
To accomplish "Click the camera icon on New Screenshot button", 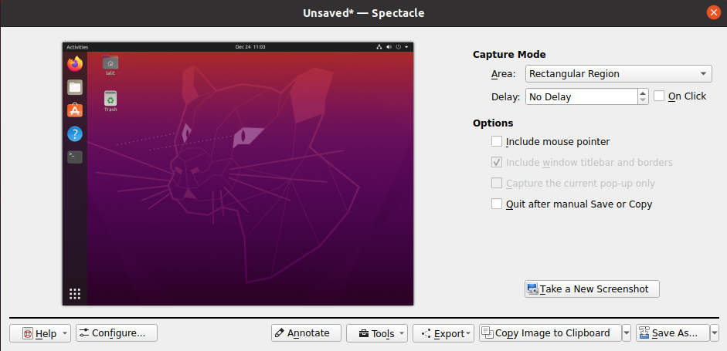I will click(533, 289).
